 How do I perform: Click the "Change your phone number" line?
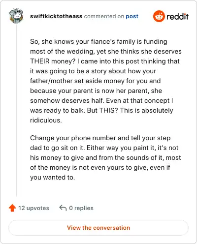pyautogui.click(x=100, y=138)
